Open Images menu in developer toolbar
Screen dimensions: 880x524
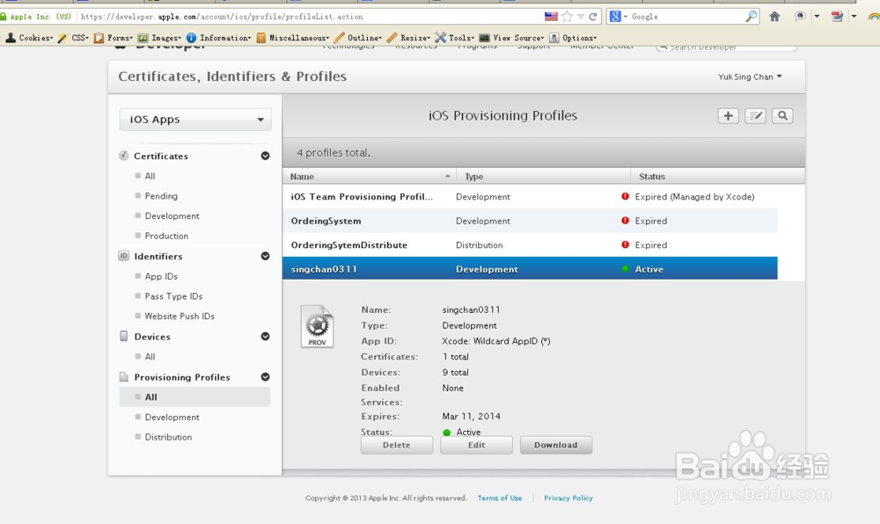(159, 38)
